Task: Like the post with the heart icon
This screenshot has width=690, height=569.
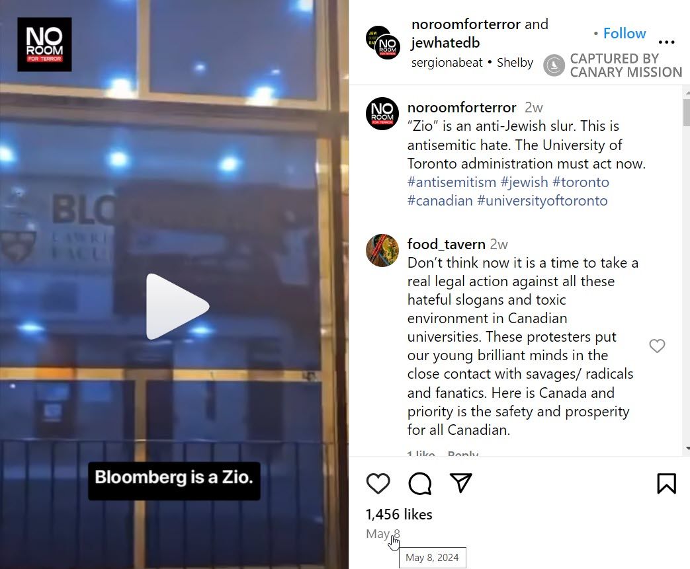Action: (x=378, y=483)
